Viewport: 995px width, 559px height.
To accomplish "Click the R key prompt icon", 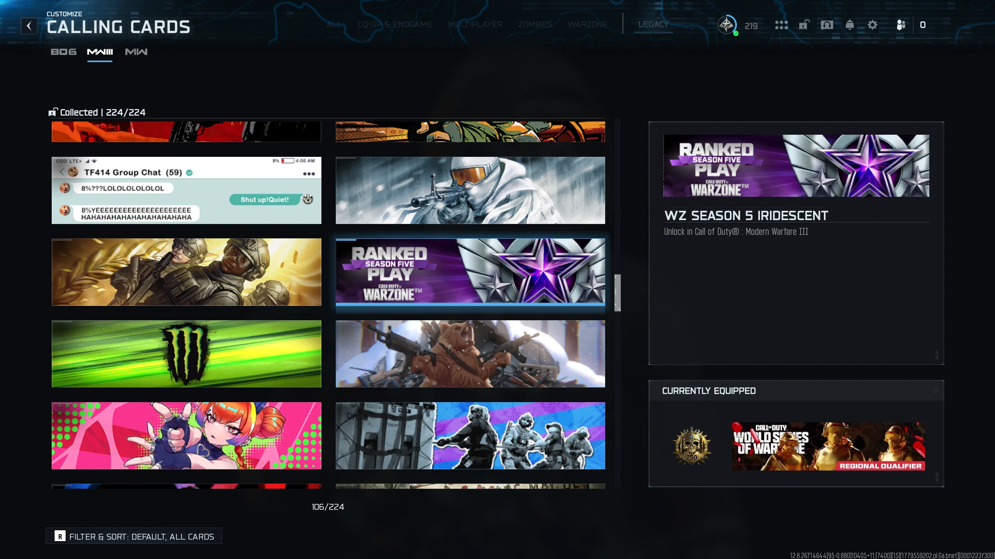I will pyautogui.click(x=60, y=536).
